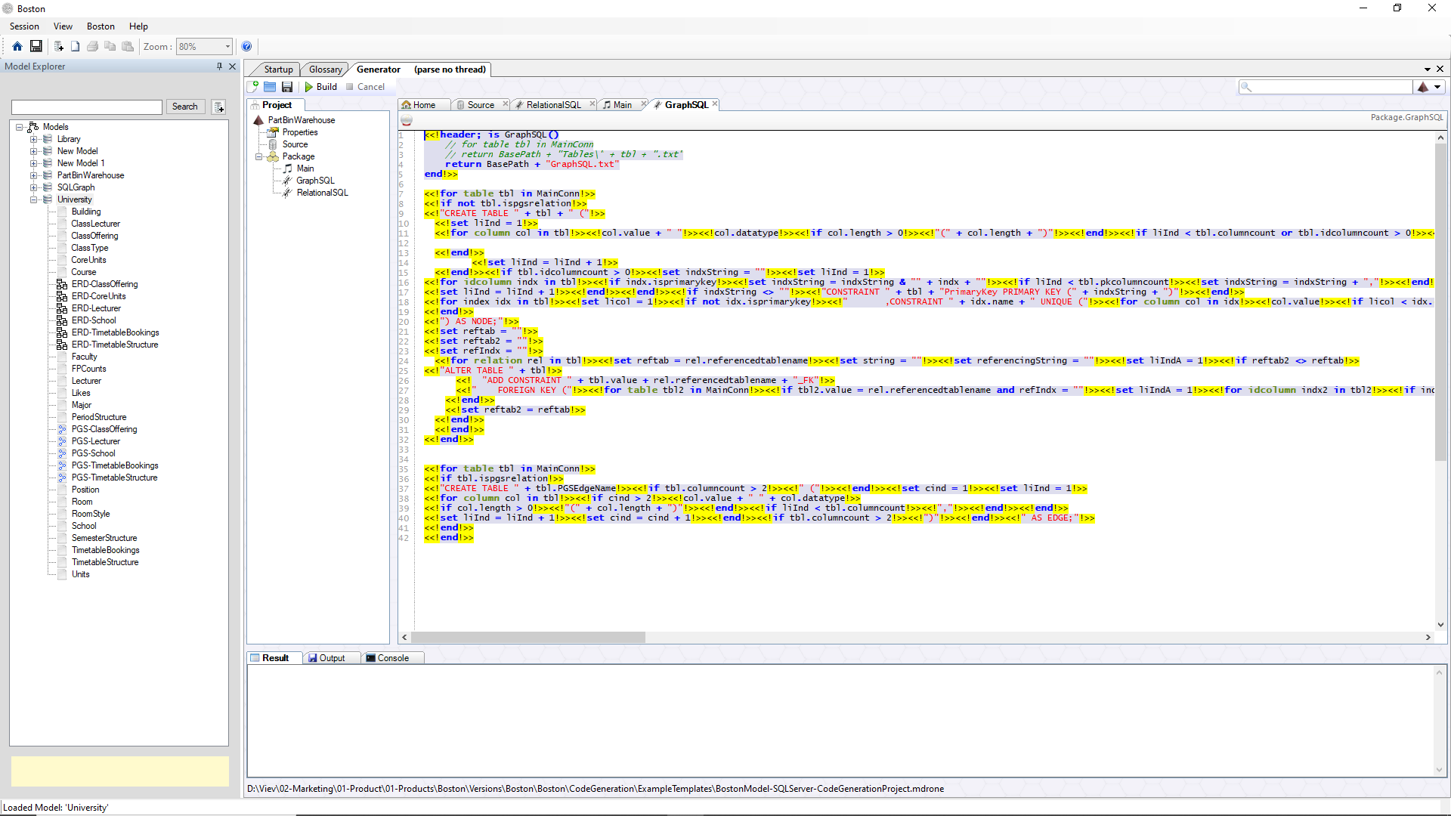Viewport: 1451px width, 816px height.
Task: Switch to the Startup tab
Action: point(278,70)
